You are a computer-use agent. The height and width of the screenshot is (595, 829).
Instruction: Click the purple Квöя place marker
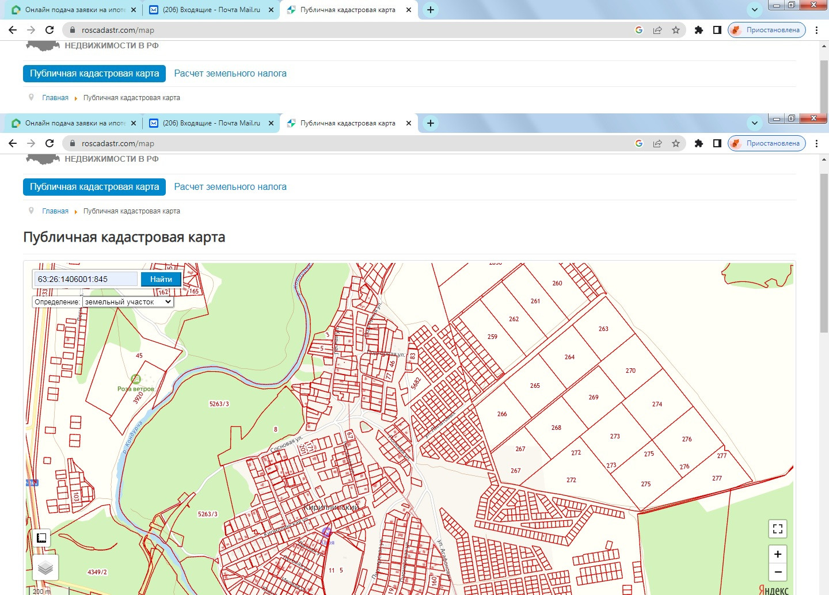coord(326,532)
